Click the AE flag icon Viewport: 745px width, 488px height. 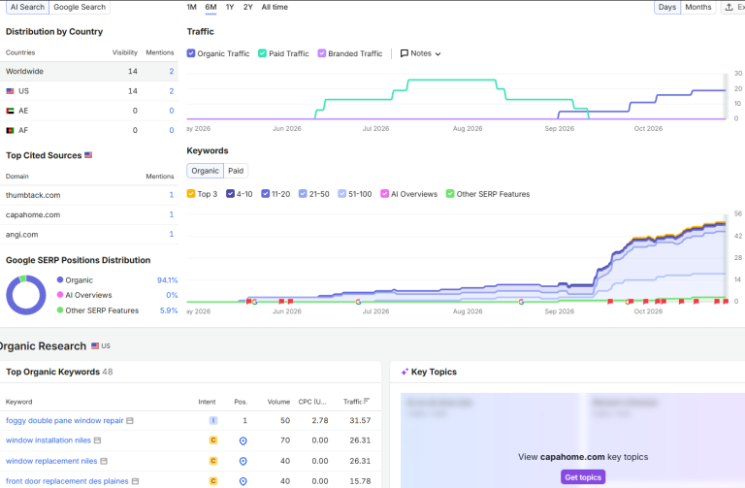10,111
